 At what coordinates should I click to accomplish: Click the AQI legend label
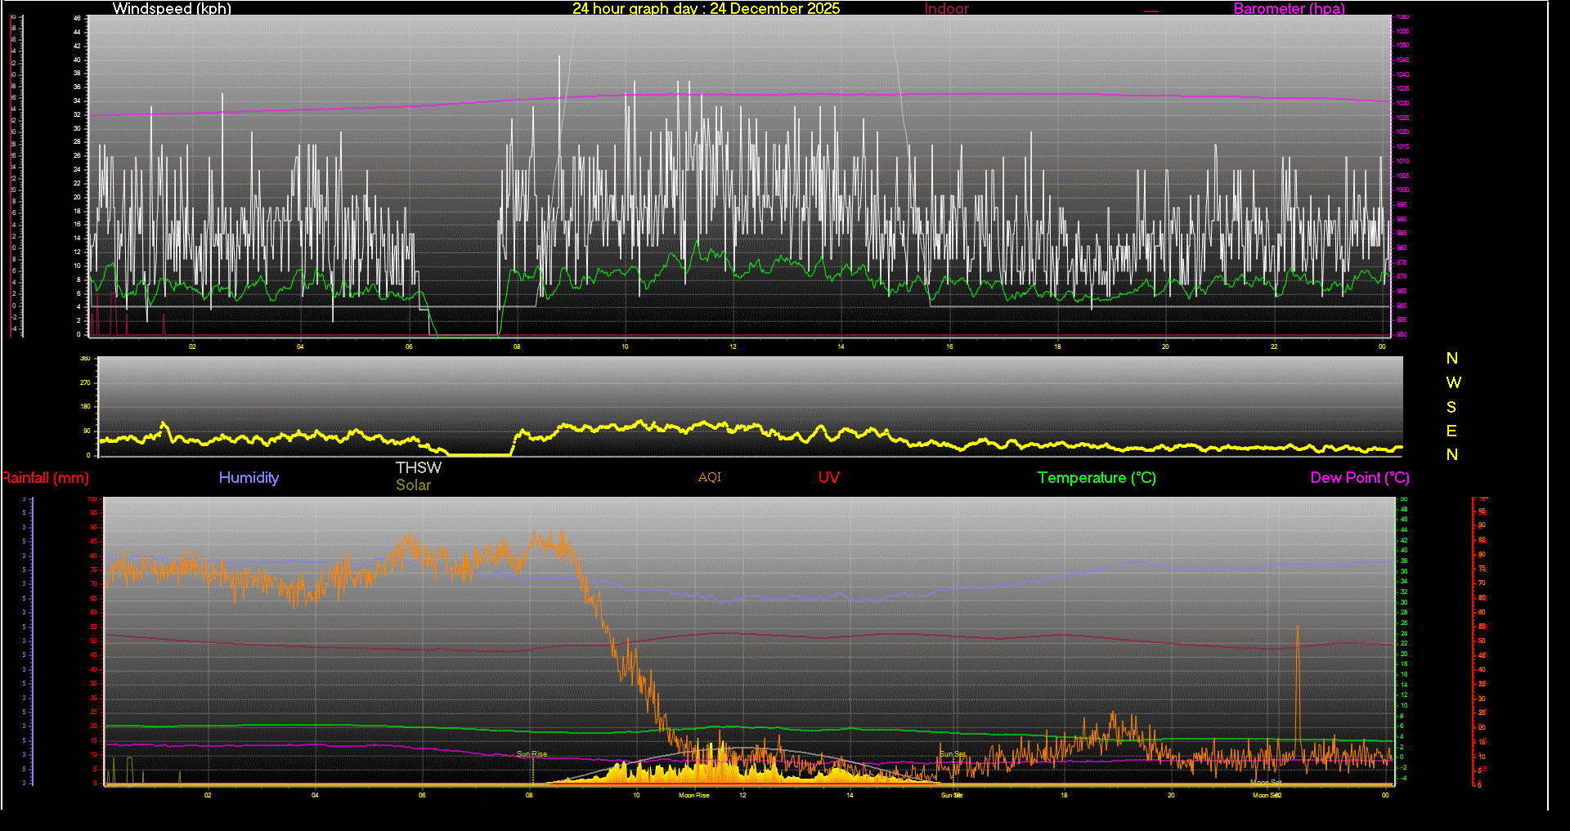coord(709,477)
